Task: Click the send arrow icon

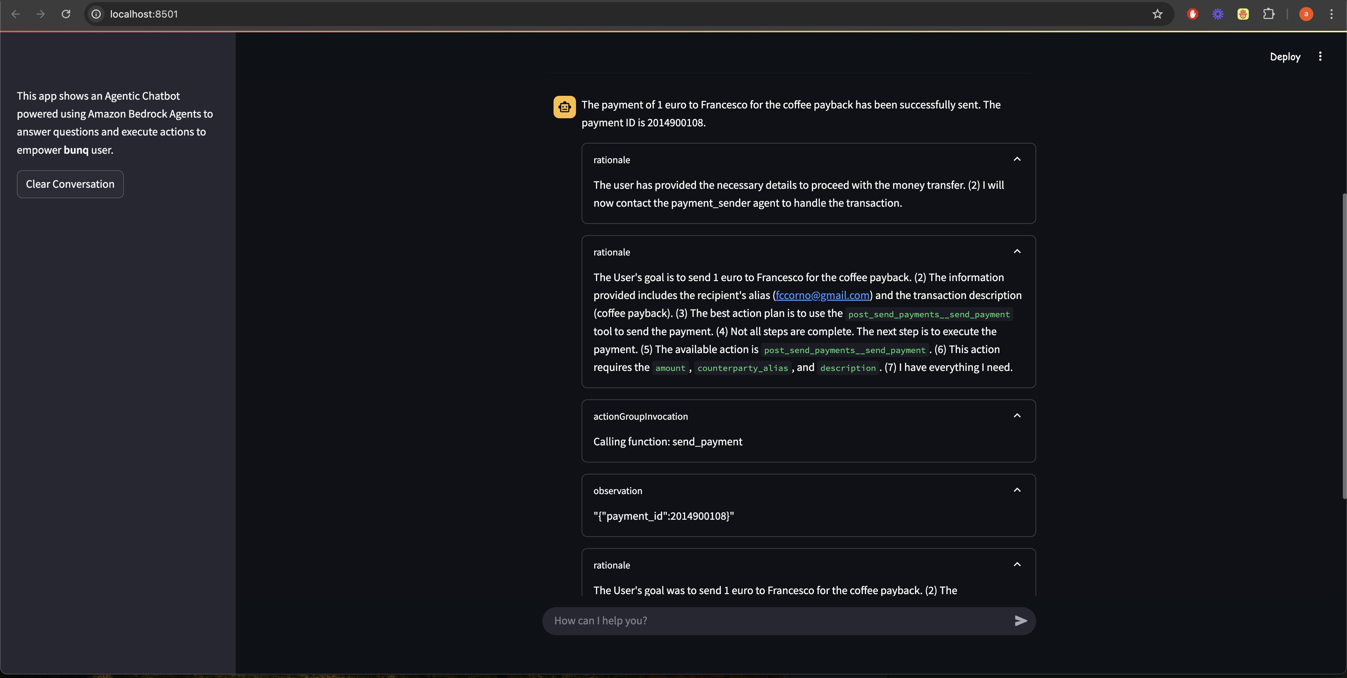Action: pos(1021,620)
